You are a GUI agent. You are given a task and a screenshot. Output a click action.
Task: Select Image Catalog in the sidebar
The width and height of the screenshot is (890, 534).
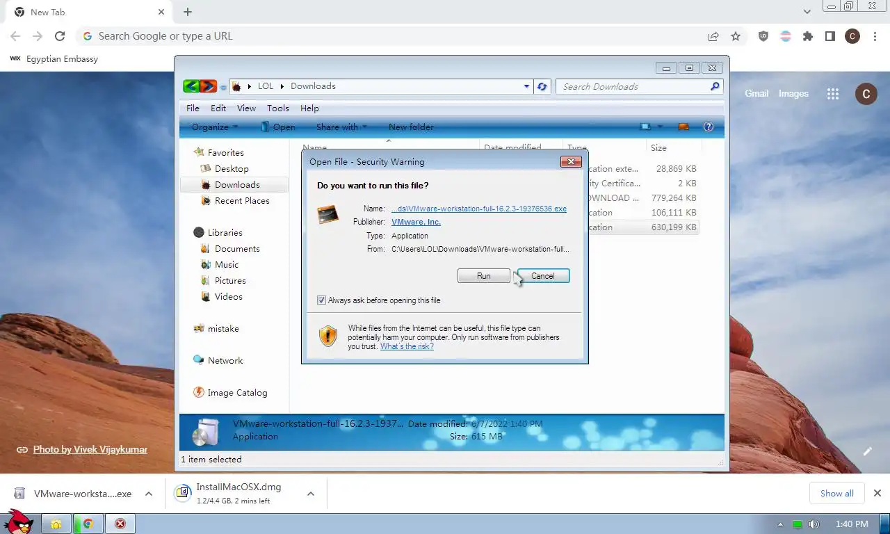coord(237,392)
